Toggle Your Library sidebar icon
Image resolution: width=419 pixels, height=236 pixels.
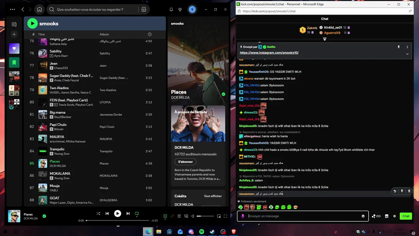(14, 24)
